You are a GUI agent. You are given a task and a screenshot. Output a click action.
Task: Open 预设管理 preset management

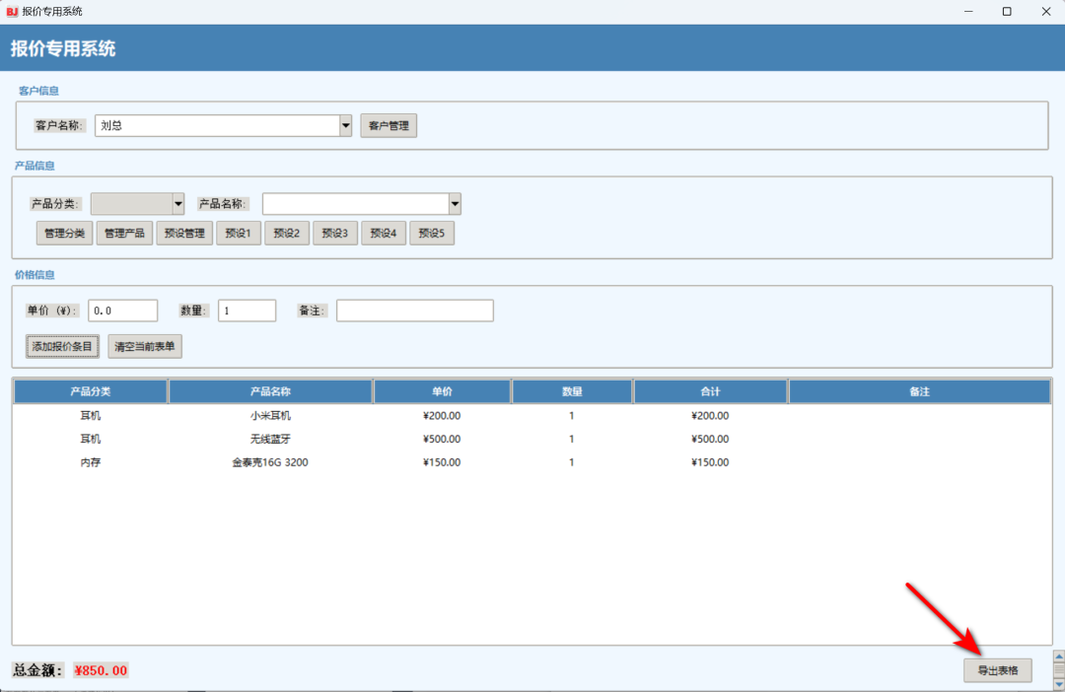[184, 234]
